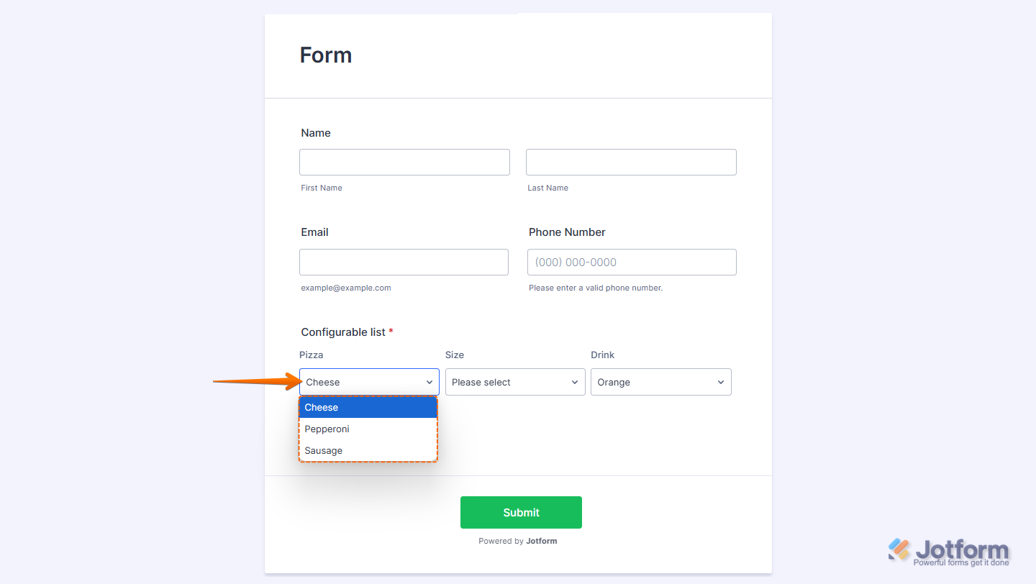Open the Drink dropdown showing Orange
This screenshot has height=584, width=1036.
[660, 383]
